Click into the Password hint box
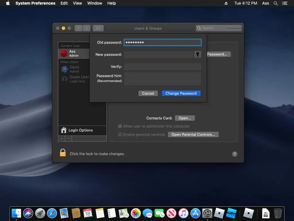The image size is (294, 221). click(x=163, y=79)
